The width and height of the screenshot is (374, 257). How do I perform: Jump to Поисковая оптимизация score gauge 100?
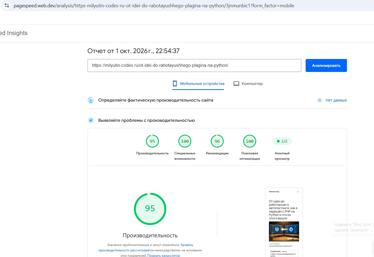250,141
